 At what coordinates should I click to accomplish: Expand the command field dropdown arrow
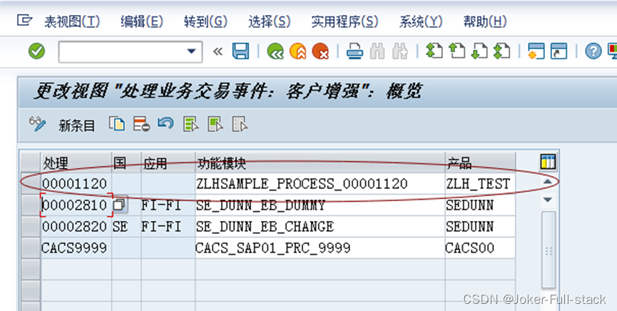[x=192, y=51]
